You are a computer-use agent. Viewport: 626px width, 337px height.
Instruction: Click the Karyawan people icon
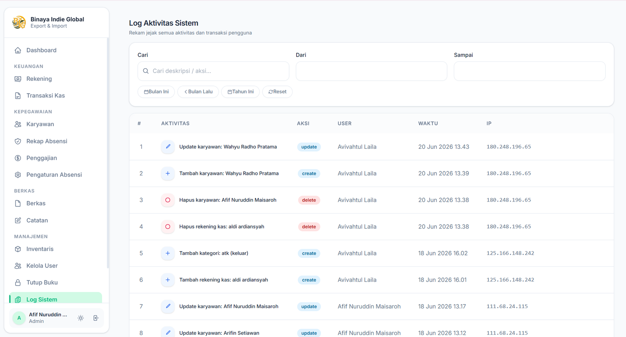[18, 124]
